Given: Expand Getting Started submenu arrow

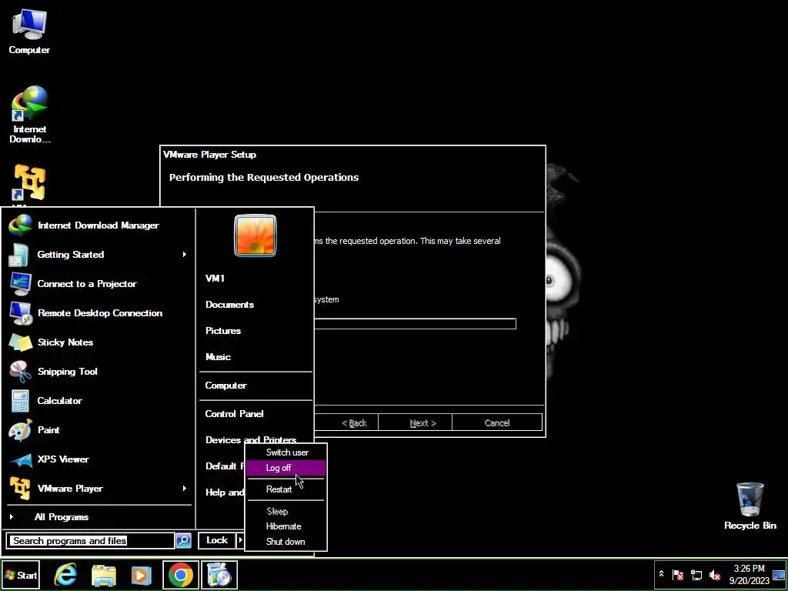Looking at the screenshot, I should pyautogui.click(x=185, y=254).
